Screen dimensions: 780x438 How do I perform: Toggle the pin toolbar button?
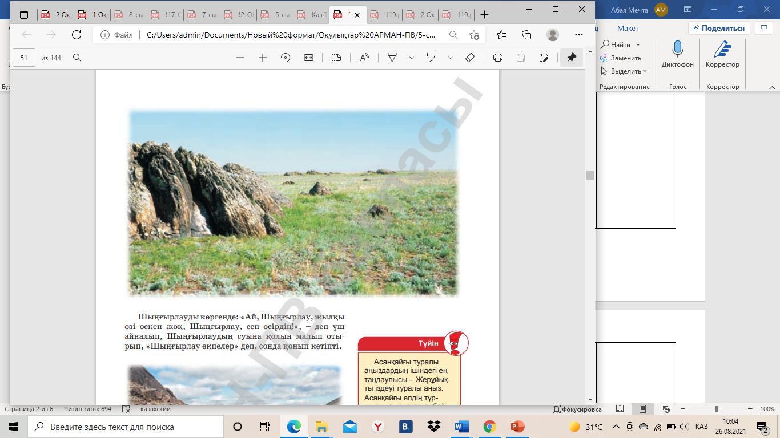pos(572,58)
